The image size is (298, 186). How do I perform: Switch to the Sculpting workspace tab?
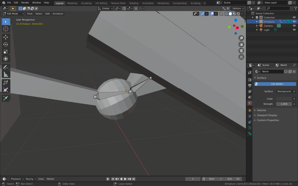[86, 3]
